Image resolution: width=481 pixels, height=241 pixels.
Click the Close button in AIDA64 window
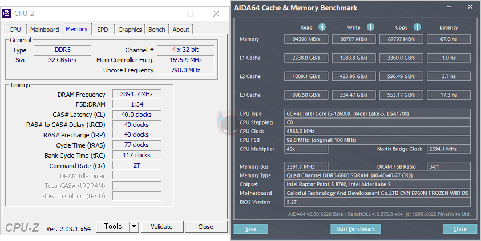tap(460, 229)
